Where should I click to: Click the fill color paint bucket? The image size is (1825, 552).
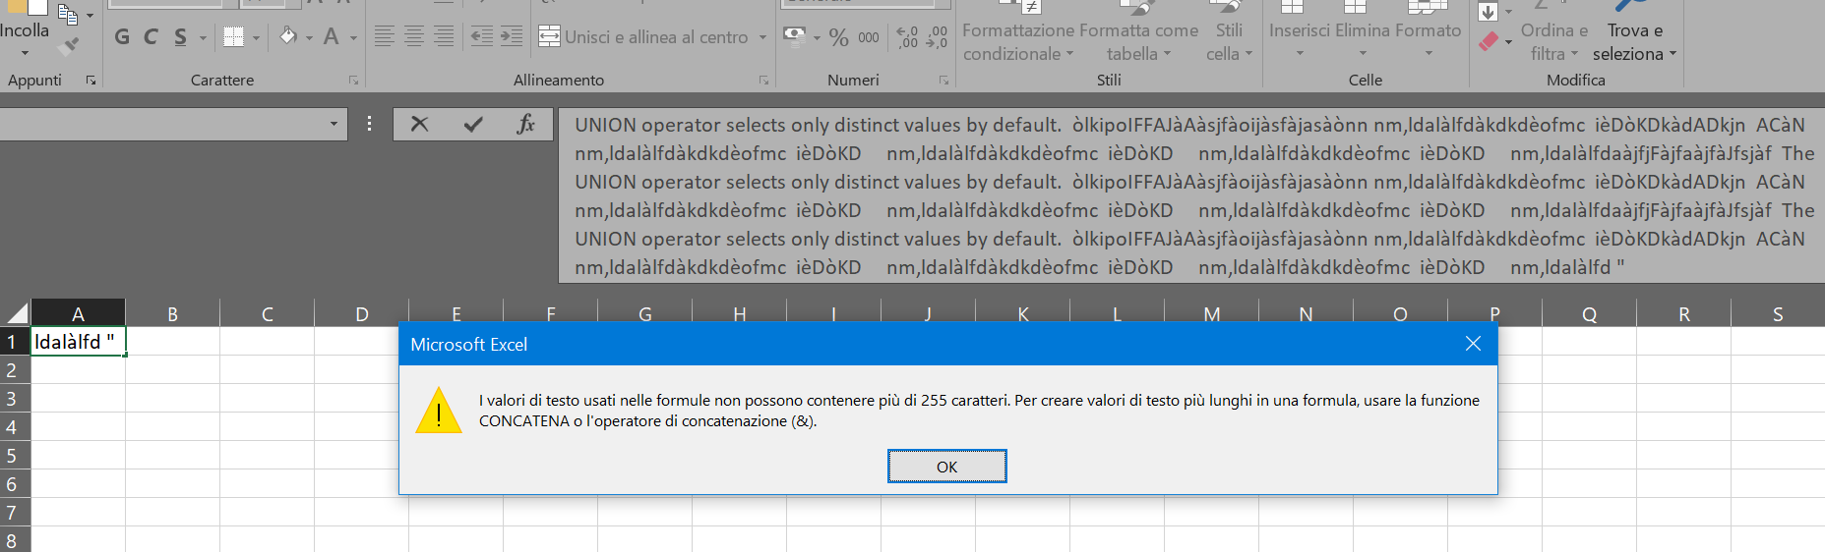pyautogui.click(x=287, y=37)
